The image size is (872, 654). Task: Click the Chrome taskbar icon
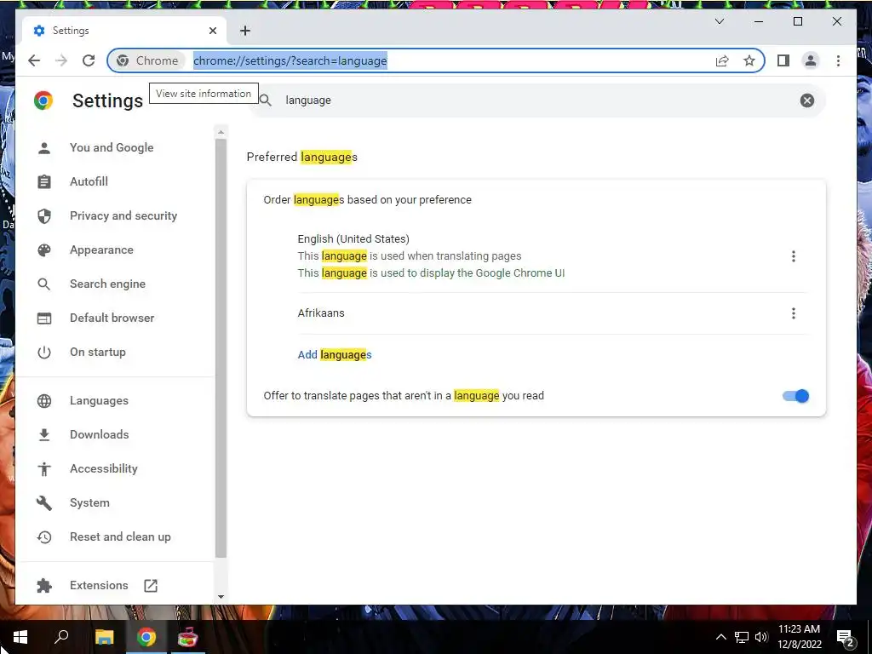pyautogui.click(x=146, y=637)
